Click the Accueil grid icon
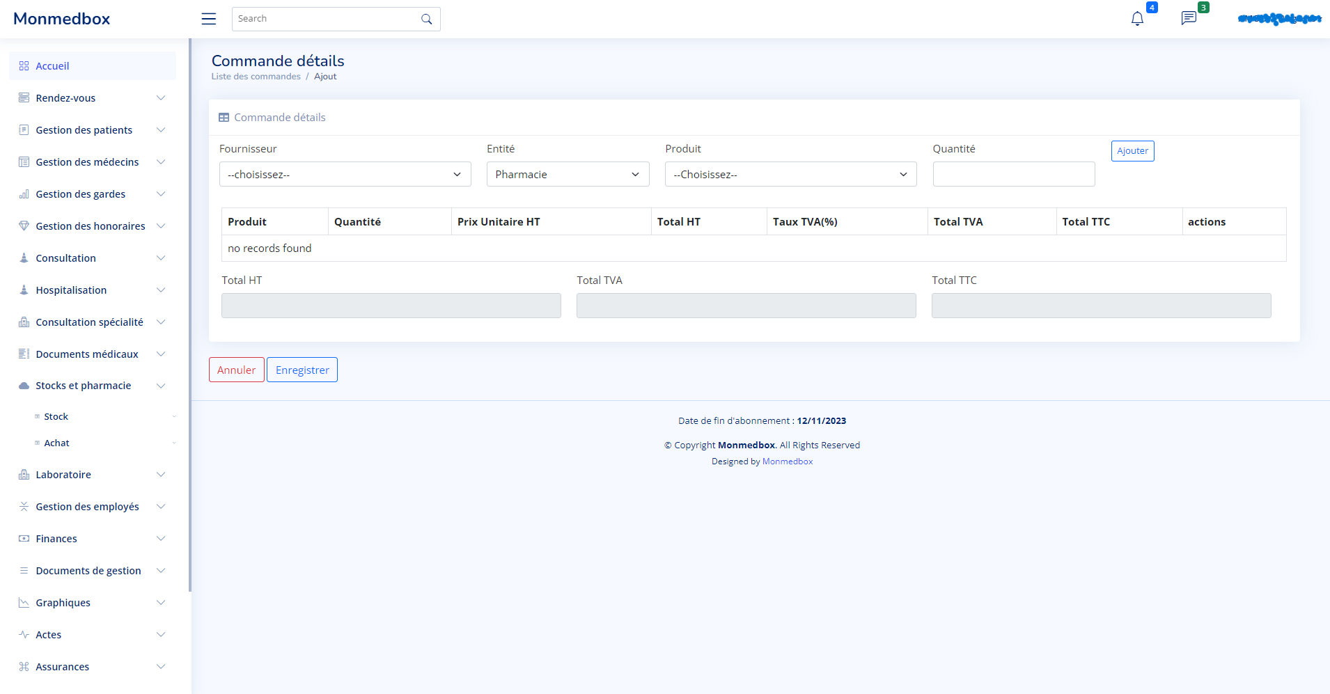The image size is (1330, 694). tap(24, 66)
